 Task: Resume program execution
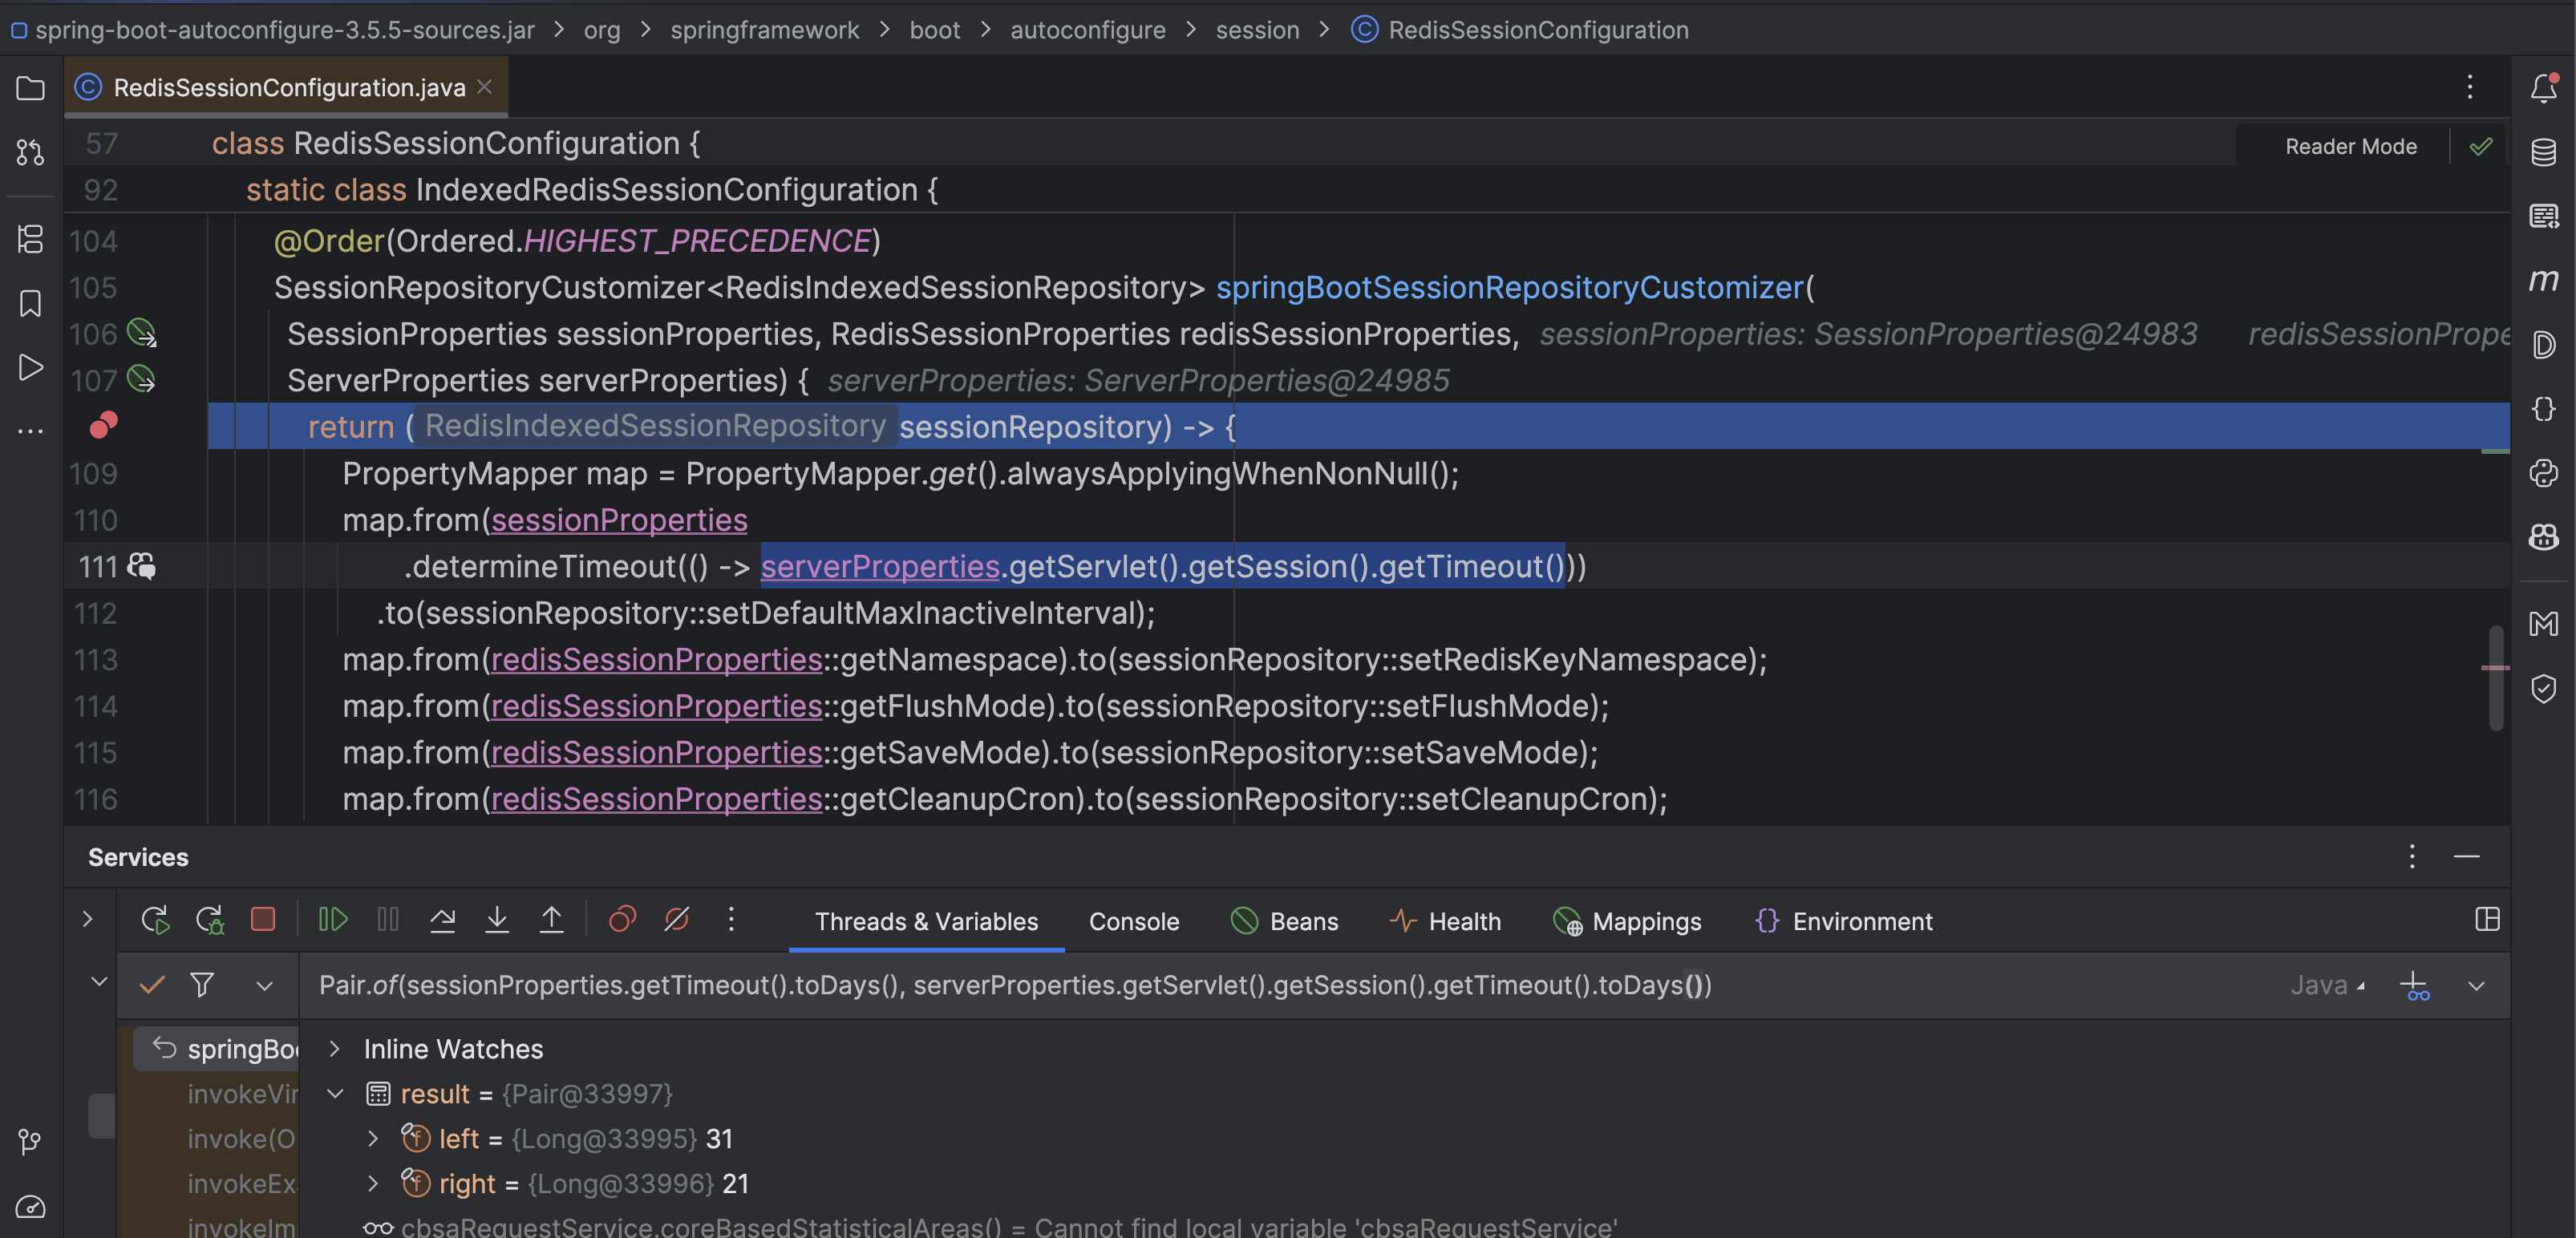point(332,920)
